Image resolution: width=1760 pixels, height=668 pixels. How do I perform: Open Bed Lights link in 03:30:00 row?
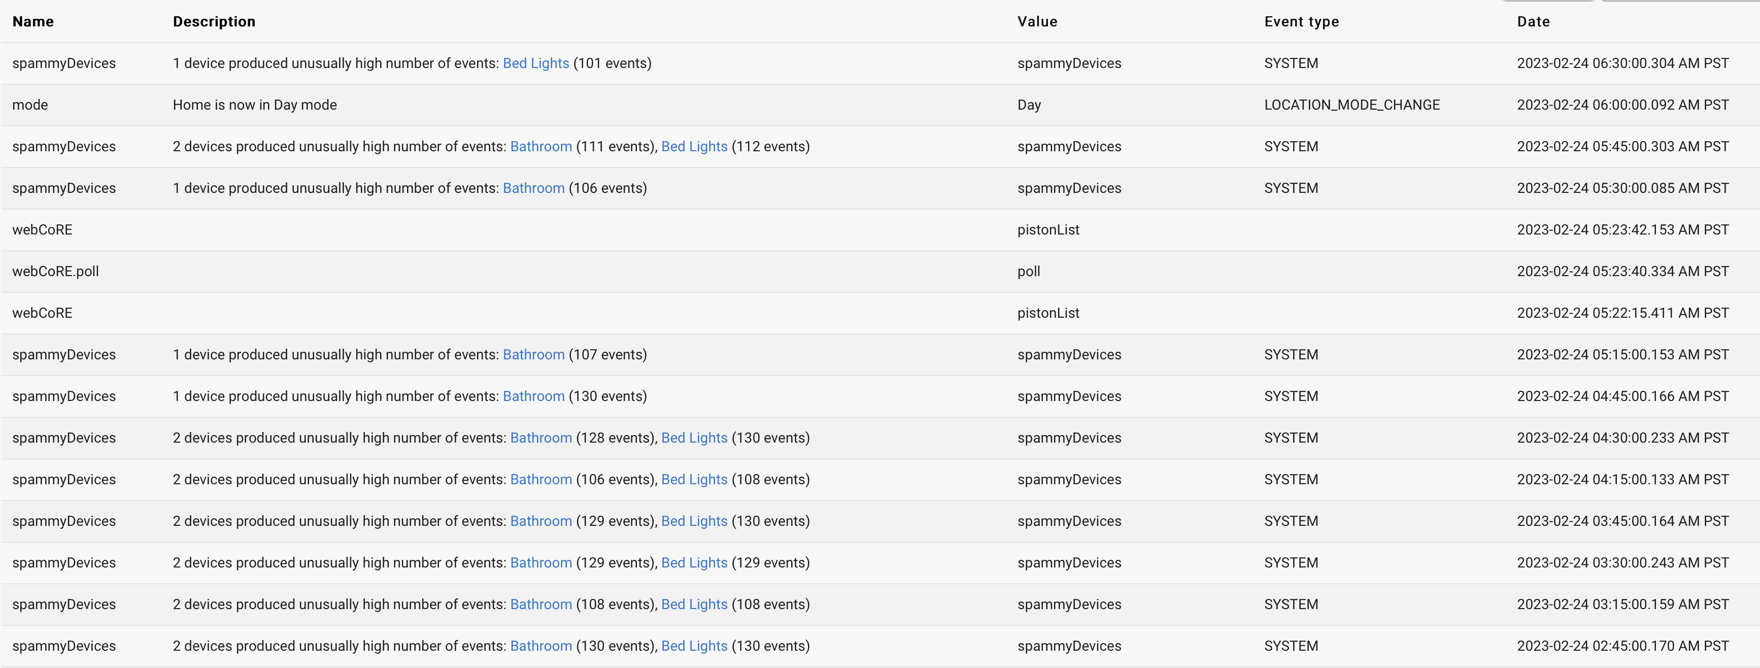click(x=694, y=563)
